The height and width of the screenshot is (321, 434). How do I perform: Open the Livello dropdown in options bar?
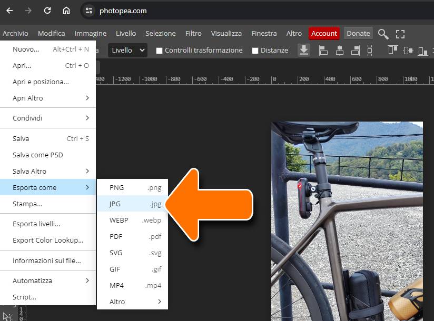tap(127, 51)
